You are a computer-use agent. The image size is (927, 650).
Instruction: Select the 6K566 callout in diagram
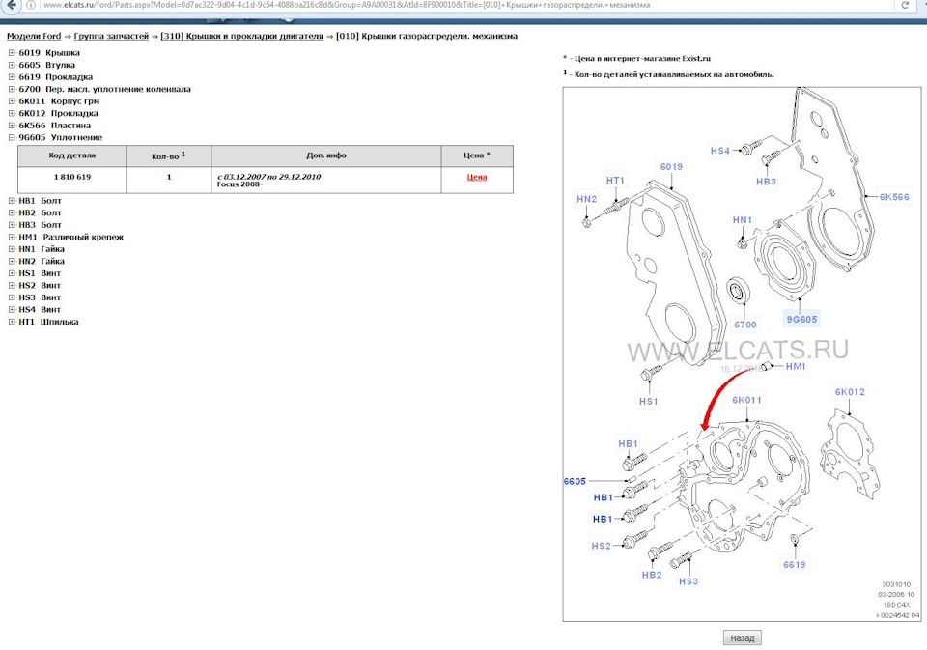click(x=893, y=196)
